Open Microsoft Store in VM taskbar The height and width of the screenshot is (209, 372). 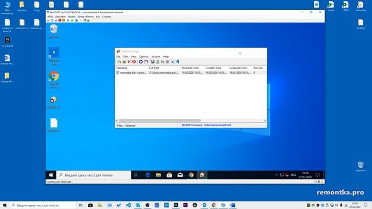(x=169, y=175)
